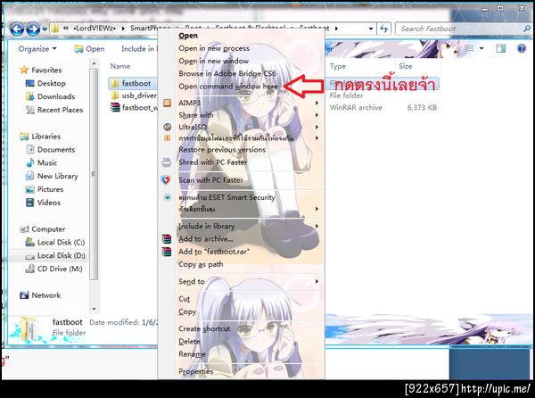
Task: Click the Forward navigation arrow
Action: [33, 29]
